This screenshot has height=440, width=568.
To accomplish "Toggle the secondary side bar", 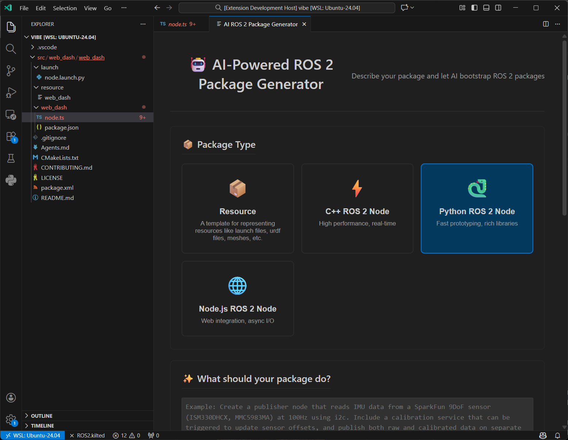I will pos(498,8).
